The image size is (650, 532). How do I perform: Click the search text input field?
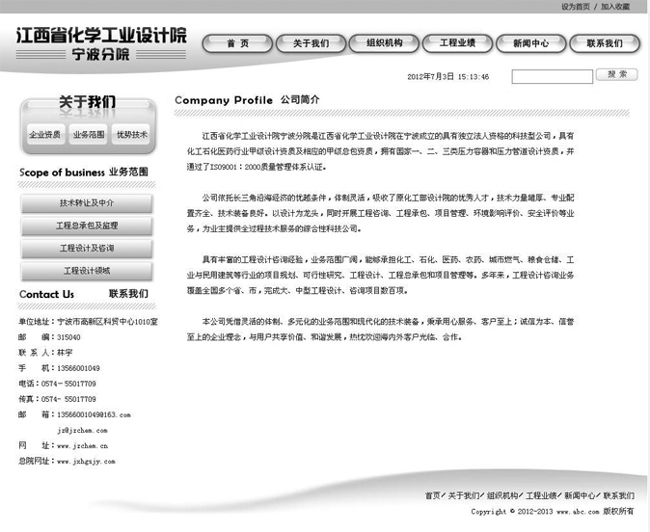(x=552, y=76)
